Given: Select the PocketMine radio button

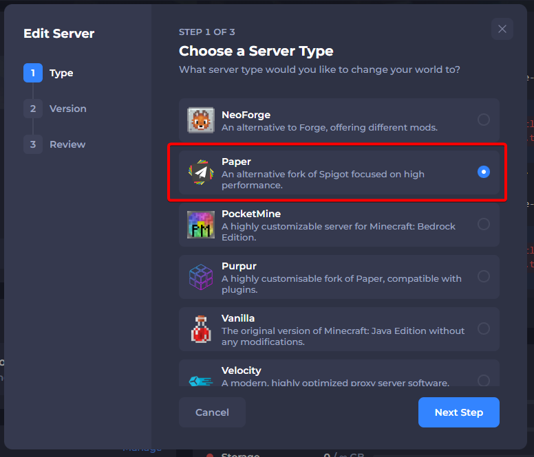Looking at the screenshot, I should click(483, 224).
